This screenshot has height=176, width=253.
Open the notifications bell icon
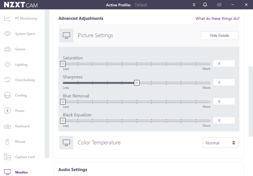(x=205, y=5)
